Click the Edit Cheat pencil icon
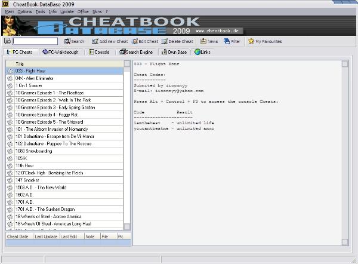 click(x=135, y=41)
